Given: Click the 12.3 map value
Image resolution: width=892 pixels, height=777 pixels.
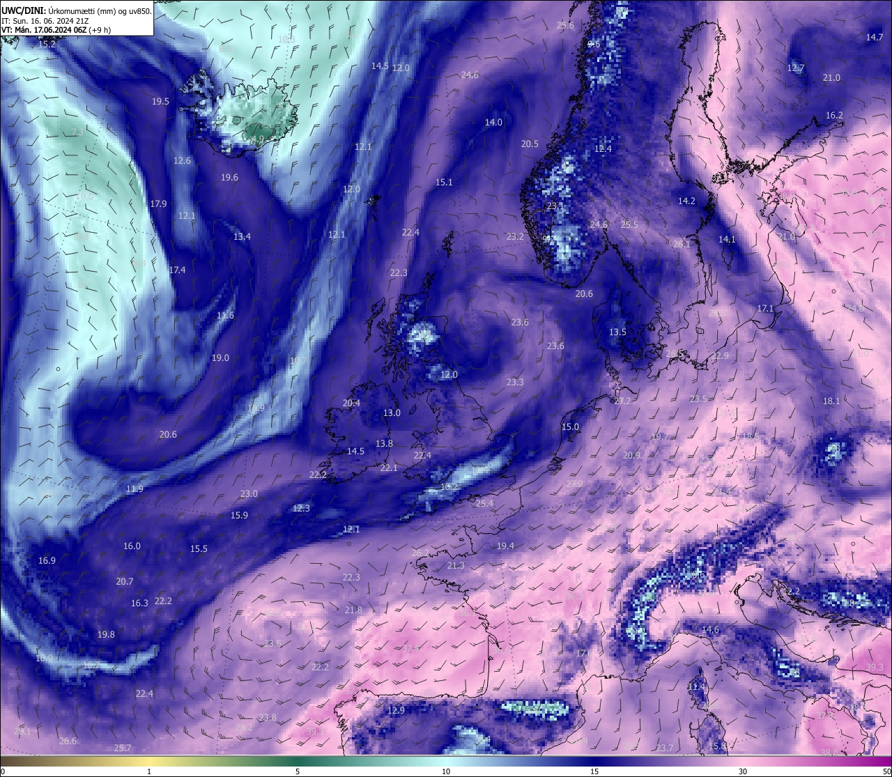Looking at the screenshot, I should (301, 508).
